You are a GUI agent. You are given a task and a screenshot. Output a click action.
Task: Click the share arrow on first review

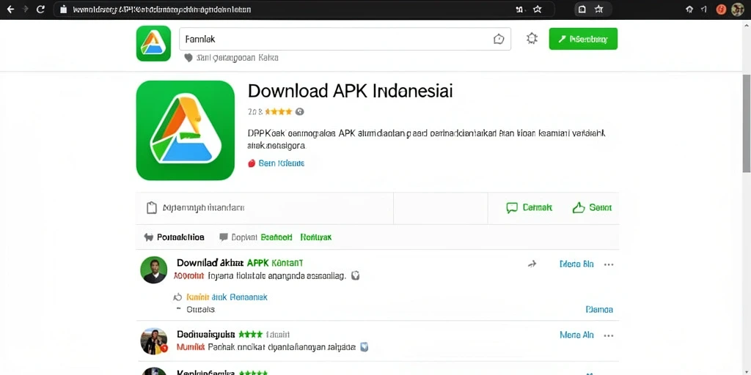(x=532, y=264)
